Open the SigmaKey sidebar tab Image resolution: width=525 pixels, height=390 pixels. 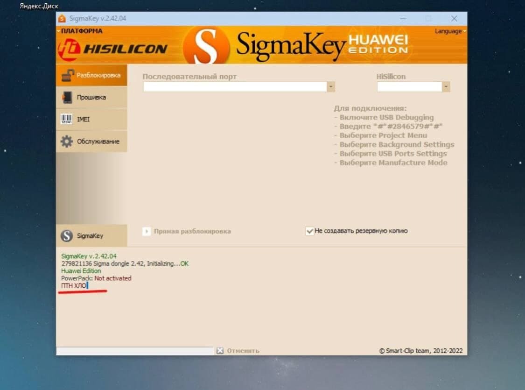point(91,235)
